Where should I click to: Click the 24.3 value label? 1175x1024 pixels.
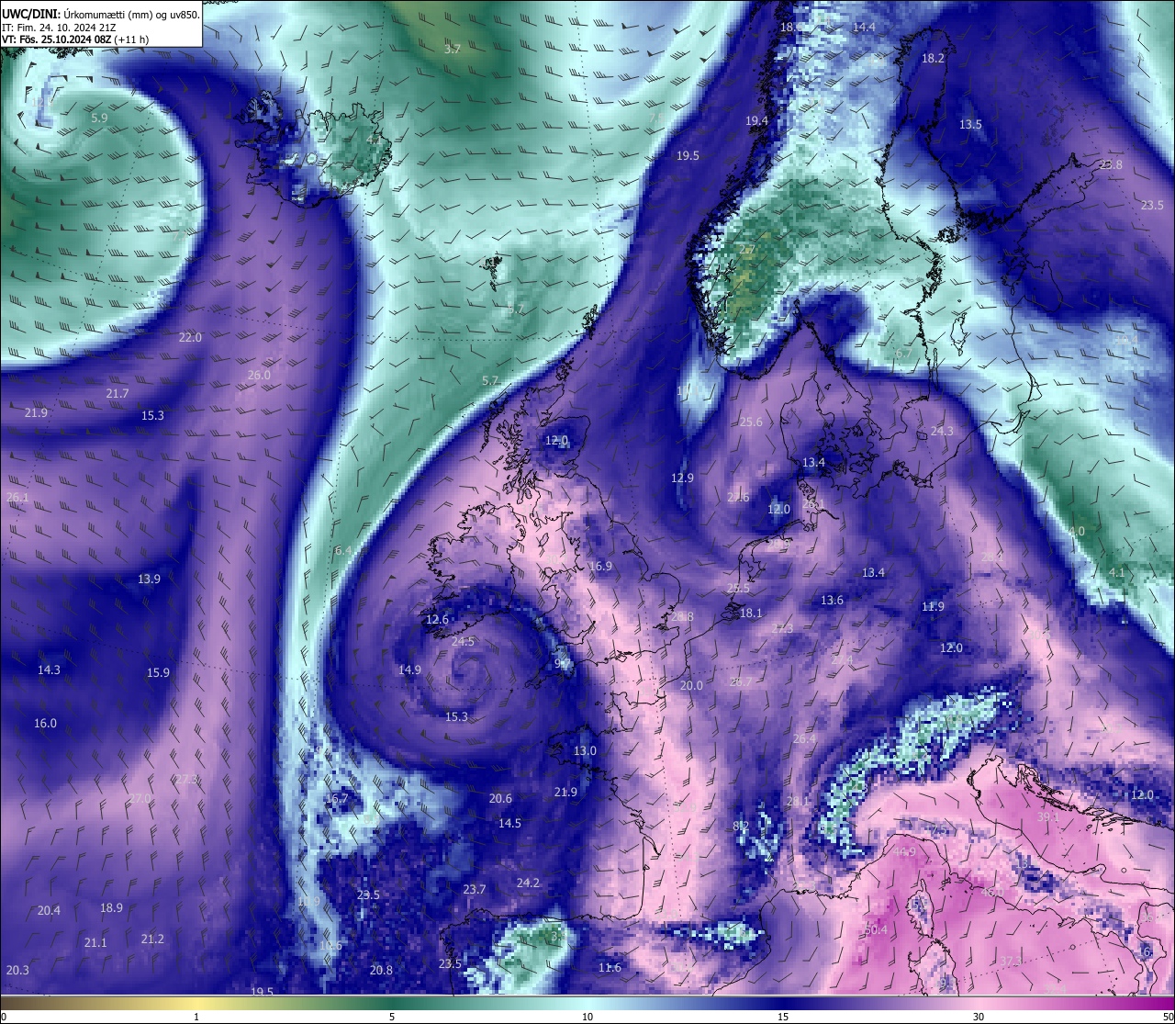942,432
